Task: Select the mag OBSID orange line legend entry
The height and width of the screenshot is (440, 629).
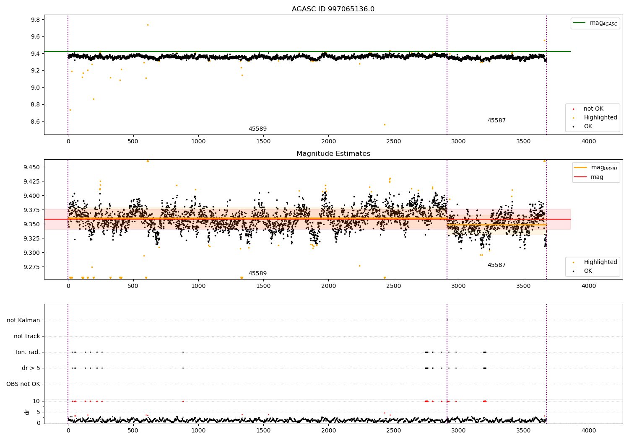Action: [596, 168]
